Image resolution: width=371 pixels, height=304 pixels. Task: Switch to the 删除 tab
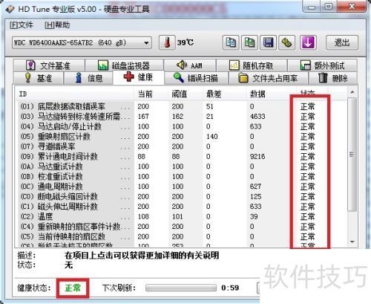click(x=333, y=78)
